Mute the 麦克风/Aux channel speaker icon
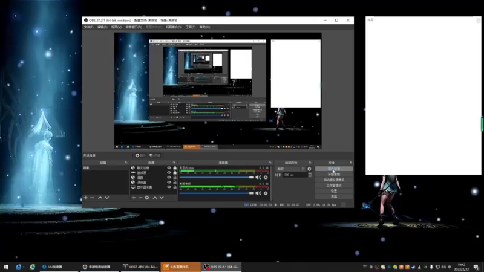Viewport: 484px width, 272px height. (x=258, y=177)
